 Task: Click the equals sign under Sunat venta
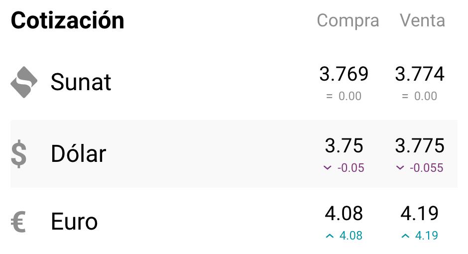pos(405,97)
